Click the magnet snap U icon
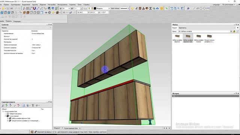240x135 pixels. tap(34, 8)
